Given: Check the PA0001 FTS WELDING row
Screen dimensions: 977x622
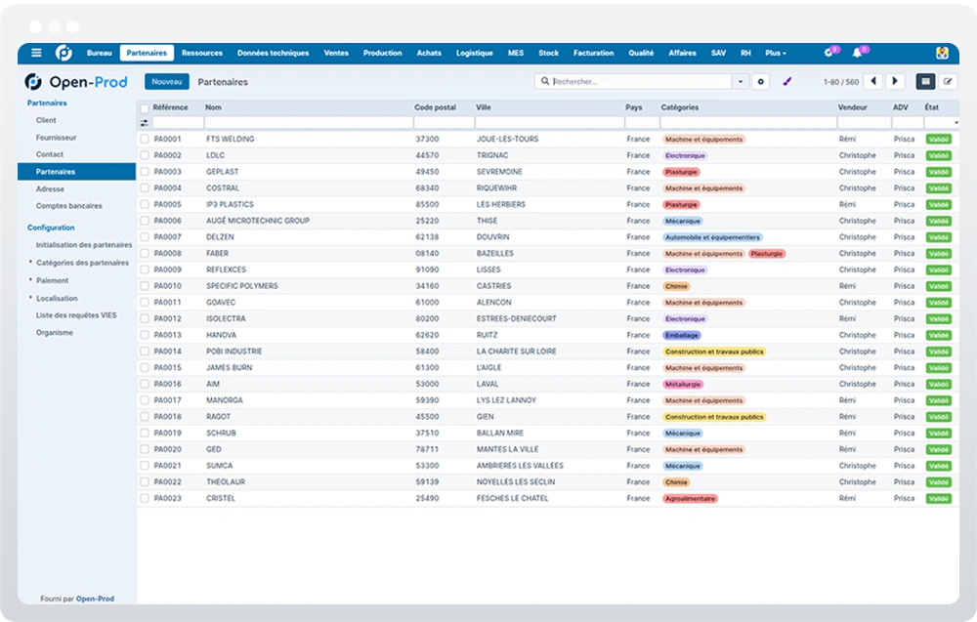Looking at the screenshot, I should click(x=145, y=139).
